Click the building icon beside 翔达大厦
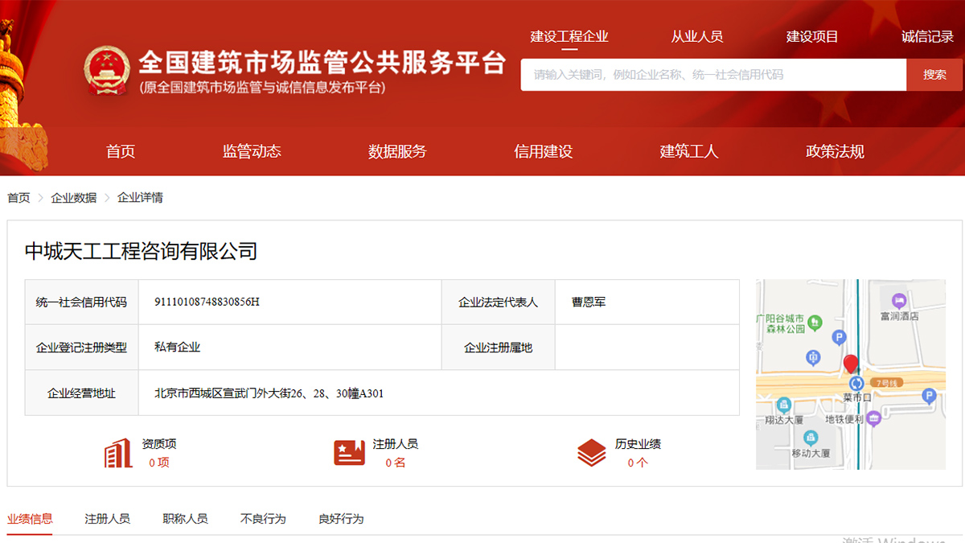The image size is (965, 543). click(x=783, y=405)
